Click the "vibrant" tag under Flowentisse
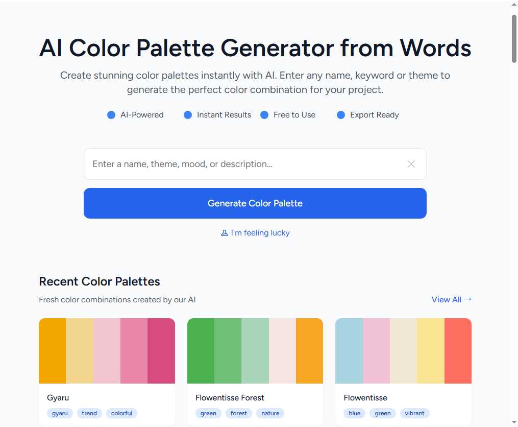 (414, 413)
